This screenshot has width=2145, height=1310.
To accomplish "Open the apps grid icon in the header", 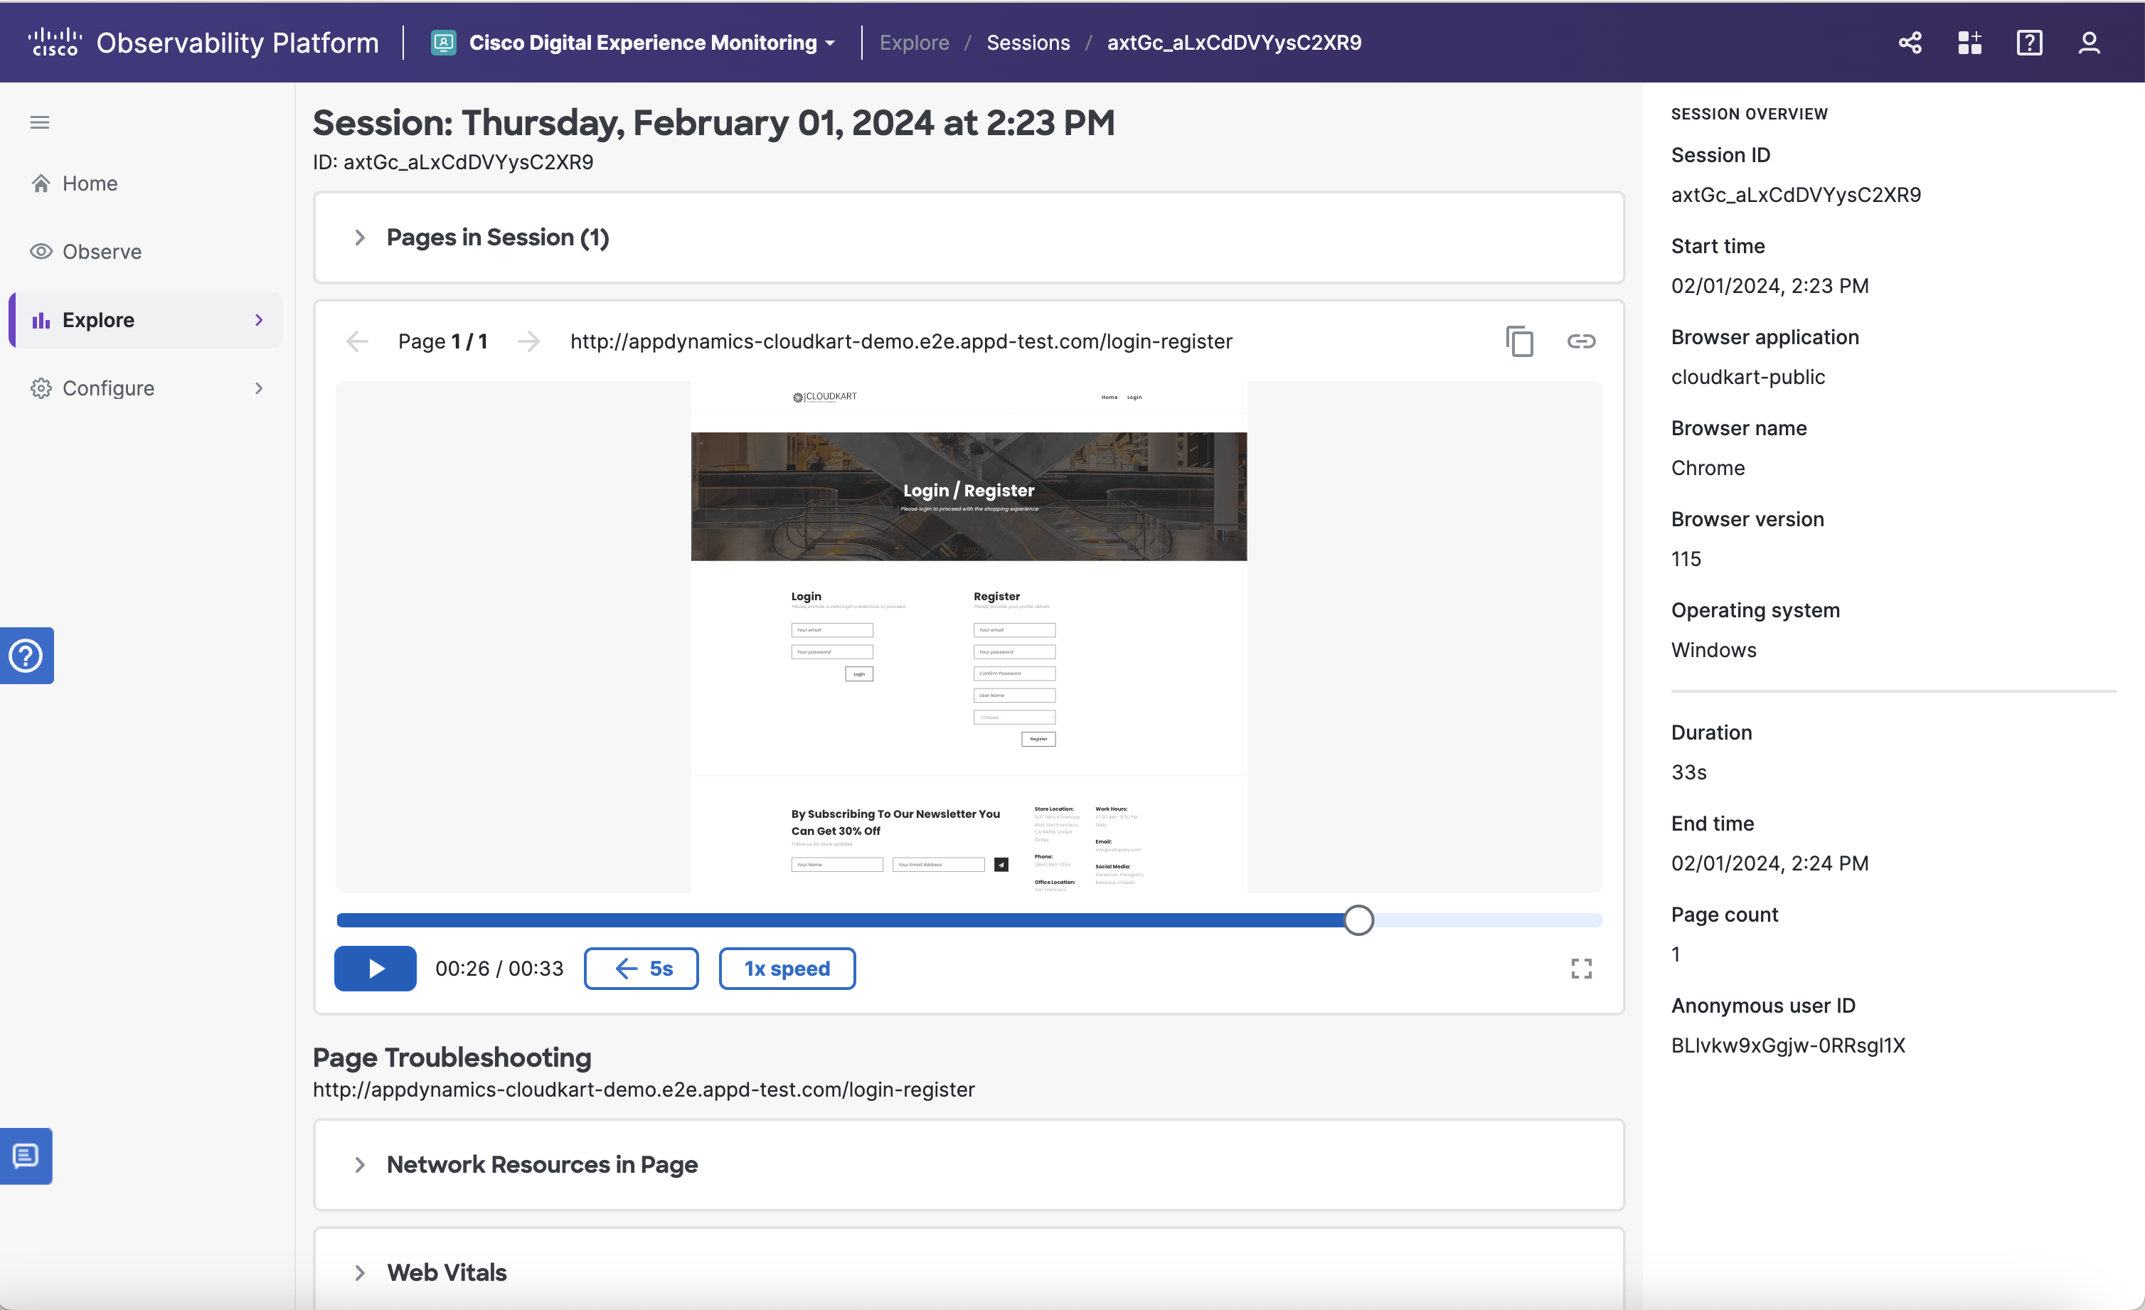I will (x=1969, y=42).
